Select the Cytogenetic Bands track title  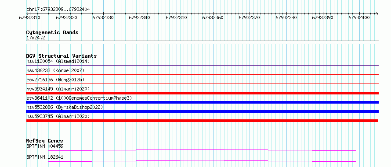click(x=52, y=32)
